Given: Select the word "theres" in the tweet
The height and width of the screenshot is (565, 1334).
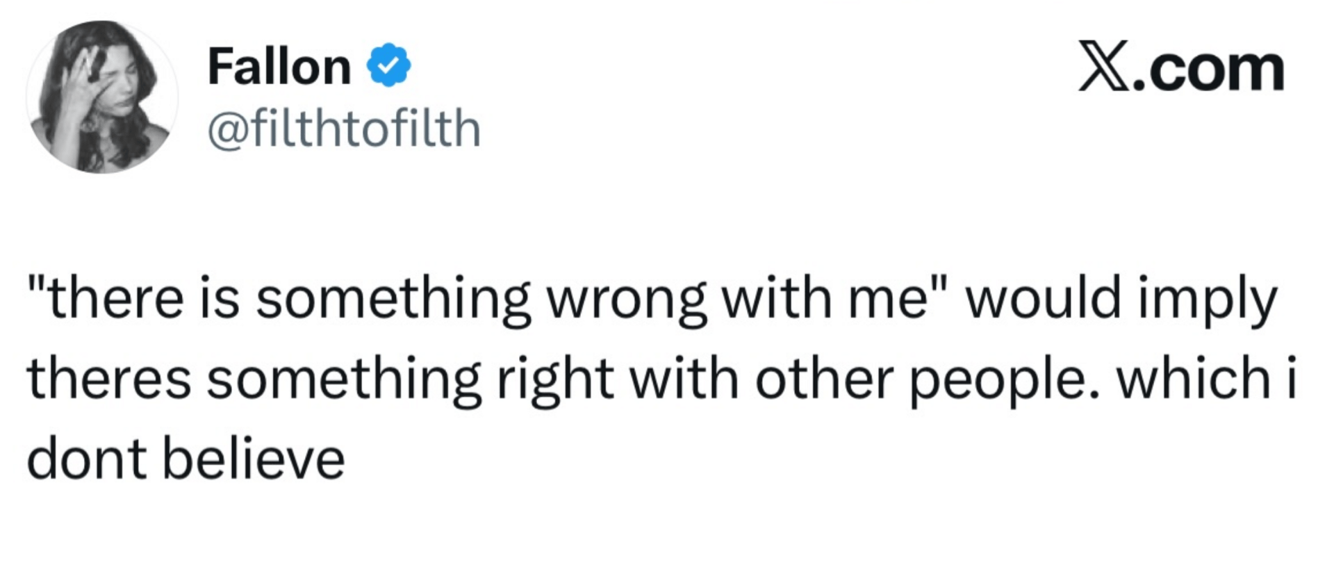Looking at the screenshot, I should (109, 379).
